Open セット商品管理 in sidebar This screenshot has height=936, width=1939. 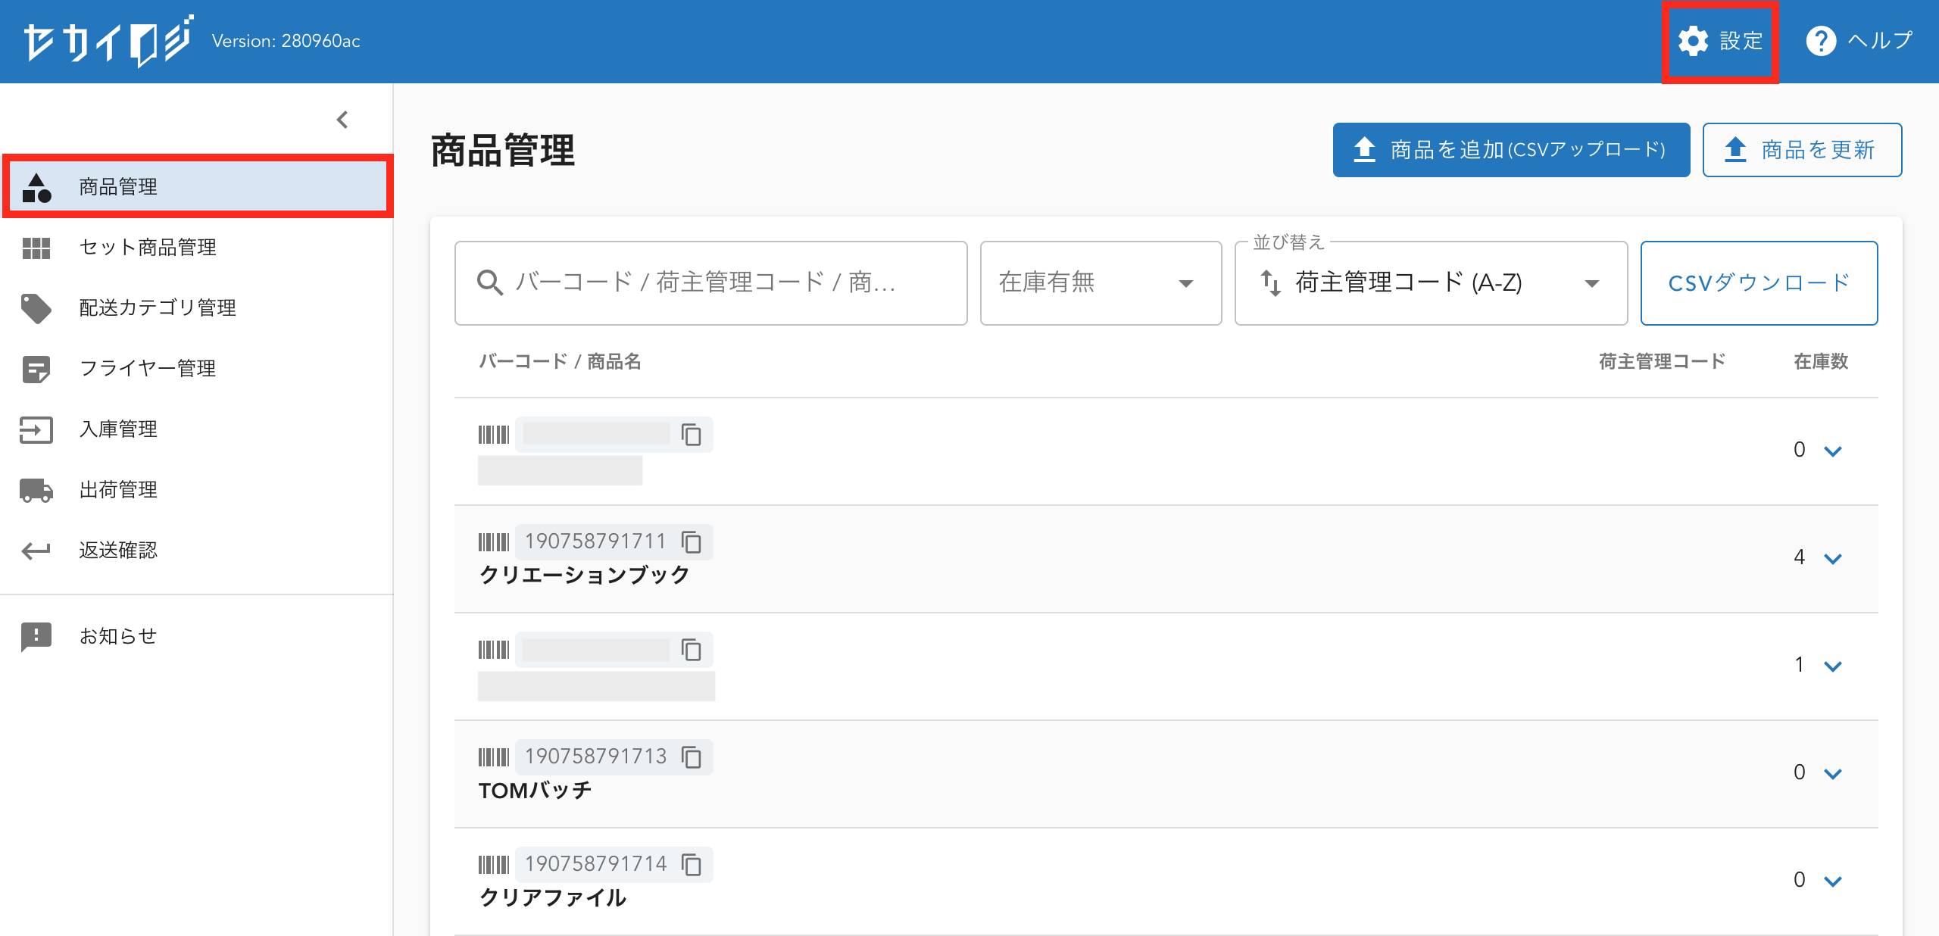pyautogui.click(x=148, y=248)
